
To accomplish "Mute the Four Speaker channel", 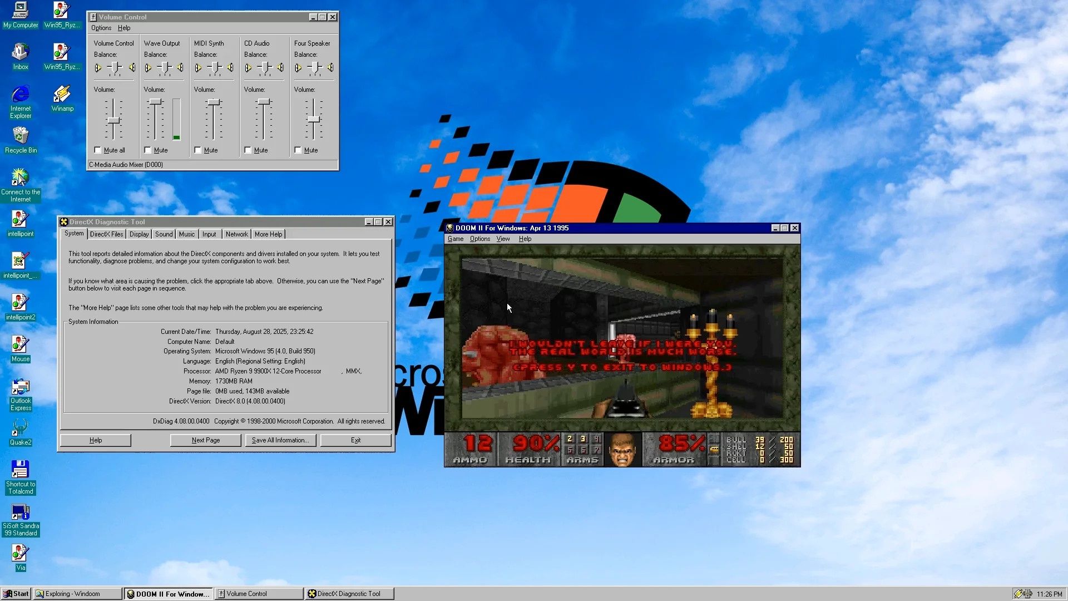I will tap(298, 150).
